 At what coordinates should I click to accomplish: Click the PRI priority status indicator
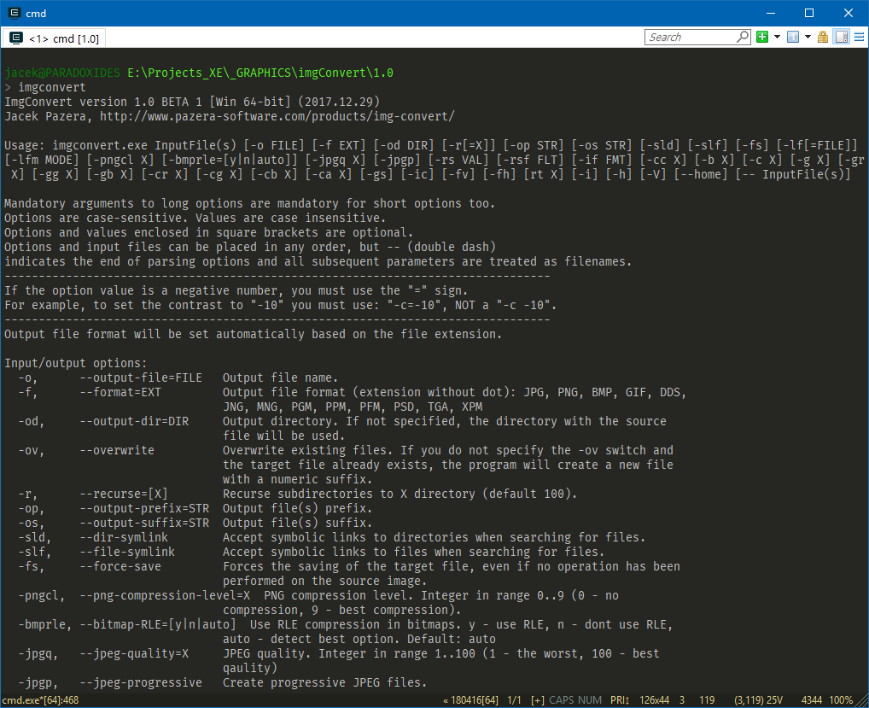(x=620, y=700)
